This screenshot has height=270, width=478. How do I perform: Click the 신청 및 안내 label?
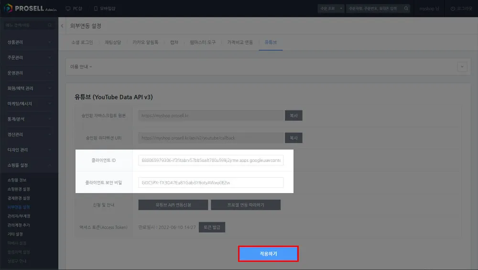point(104,205)
